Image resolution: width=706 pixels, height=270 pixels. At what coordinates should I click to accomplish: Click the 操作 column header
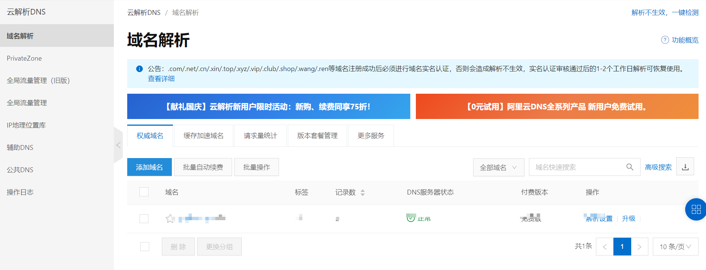click(592, 192)
